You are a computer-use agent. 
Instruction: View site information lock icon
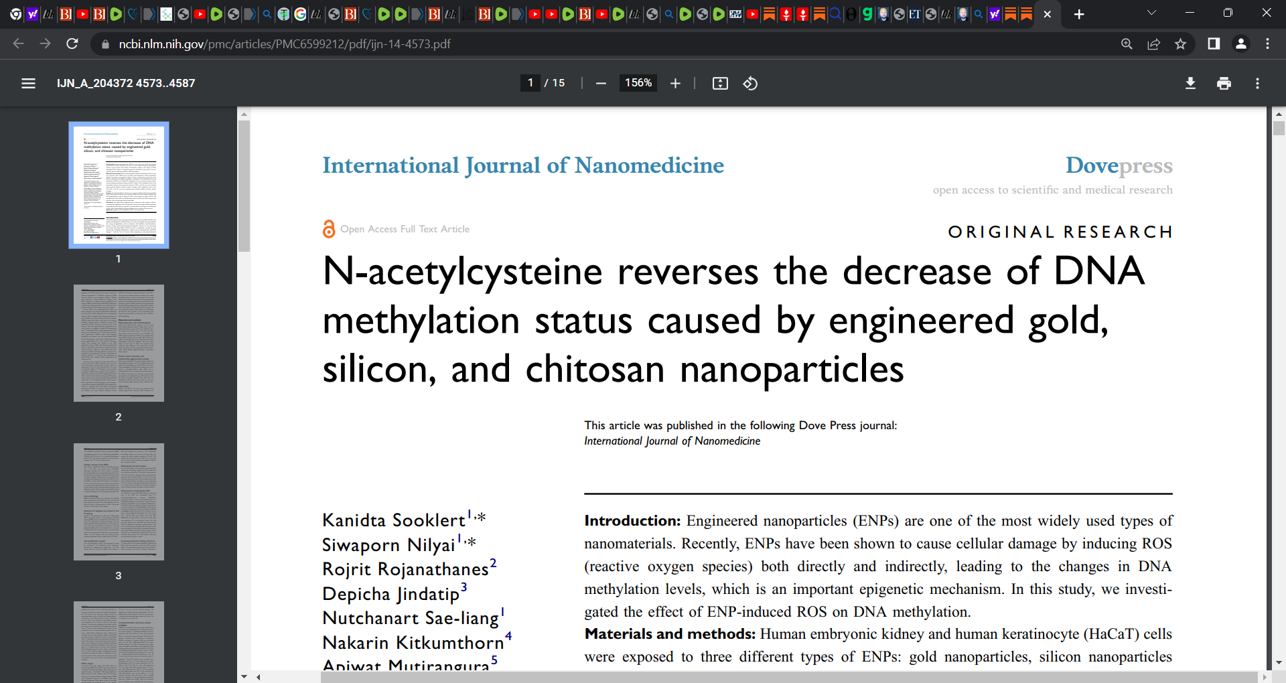(104, 44)
